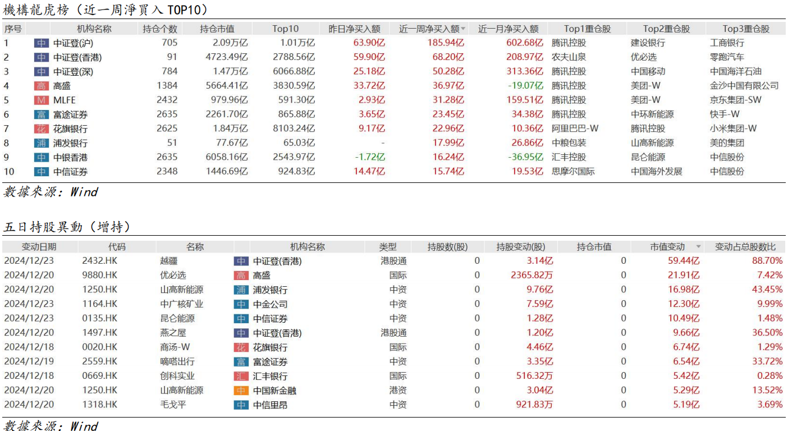Click the stock code 2432.HK
Image resolution: width=788 pixels, height=431 pixels.
pyautogui.click(x=100, y=261)
